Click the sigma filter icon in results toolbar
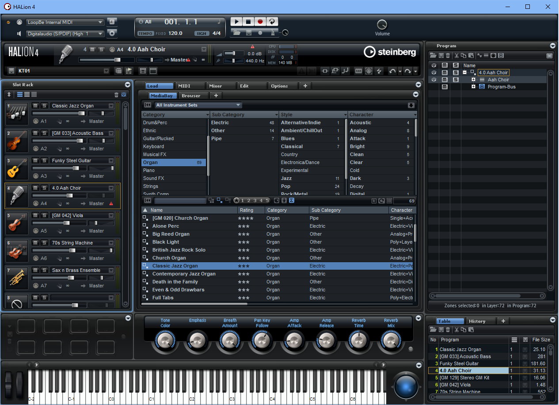This screenshot has width=559, height=405. [x=292, y=201]
